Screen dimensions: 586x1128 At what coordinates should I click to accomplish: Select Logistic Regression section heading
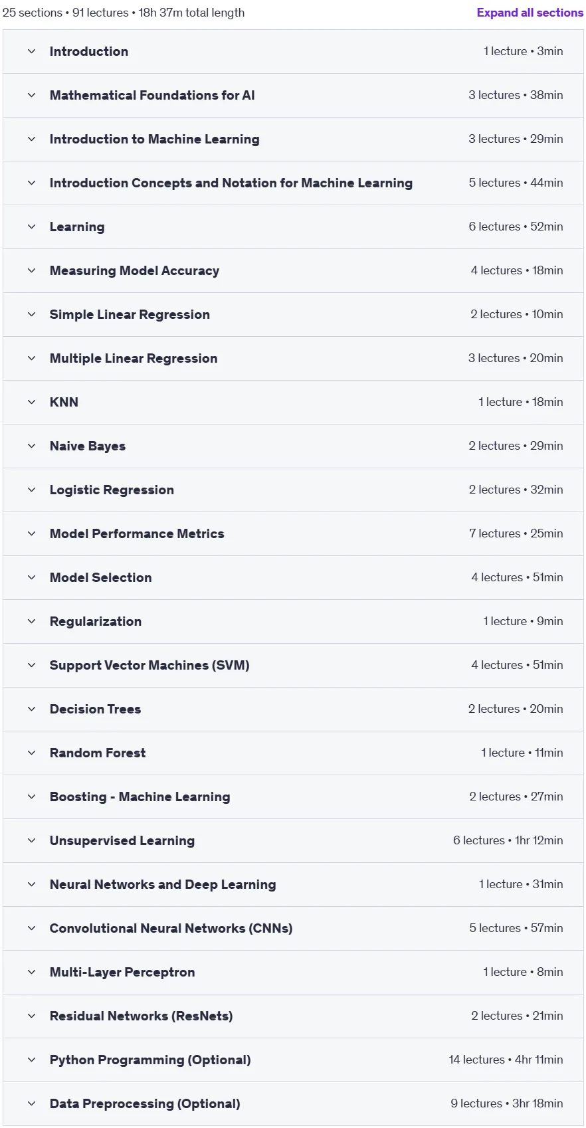(112, 490)
